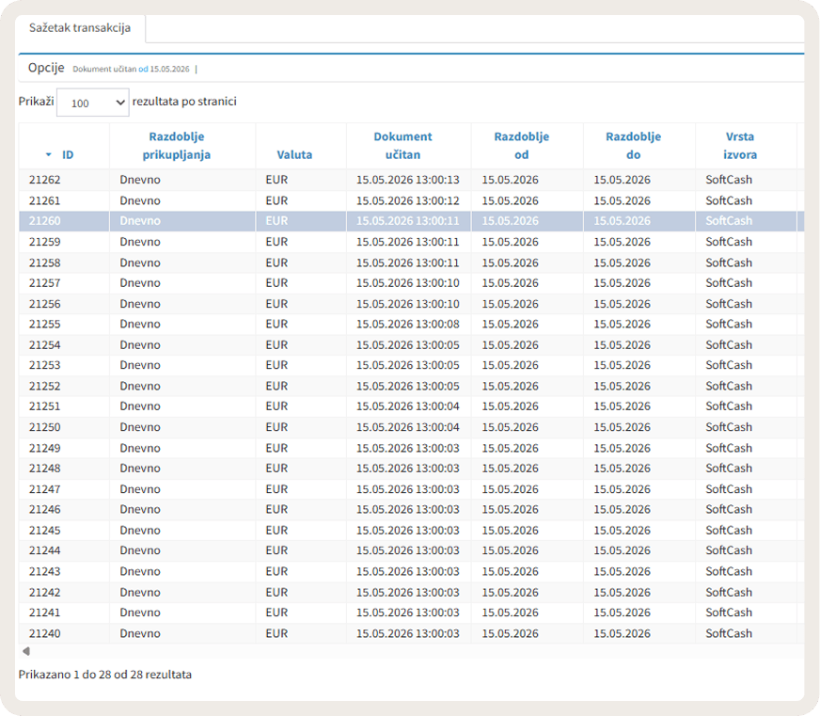The image size is (820, 716).
Task: Select the transaction row with ID 21255
Action: click(411, 324)
